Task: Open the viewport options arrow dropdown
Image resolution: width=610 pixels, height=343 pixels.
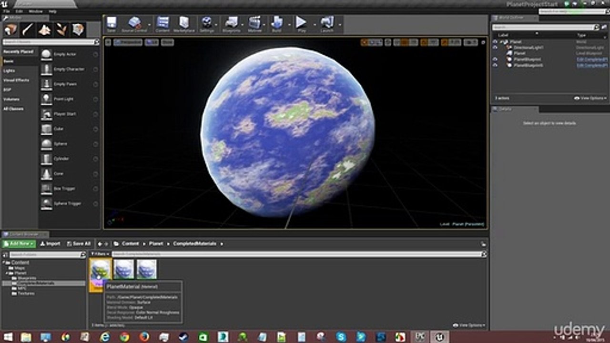Action: point(108,42)
